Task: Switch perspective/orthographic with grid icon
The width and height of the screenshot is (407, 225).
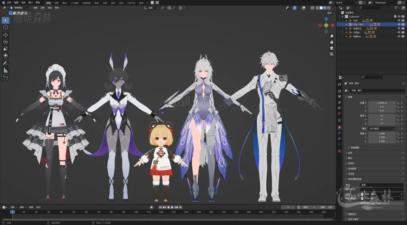Action: click(x=331, y=54)
